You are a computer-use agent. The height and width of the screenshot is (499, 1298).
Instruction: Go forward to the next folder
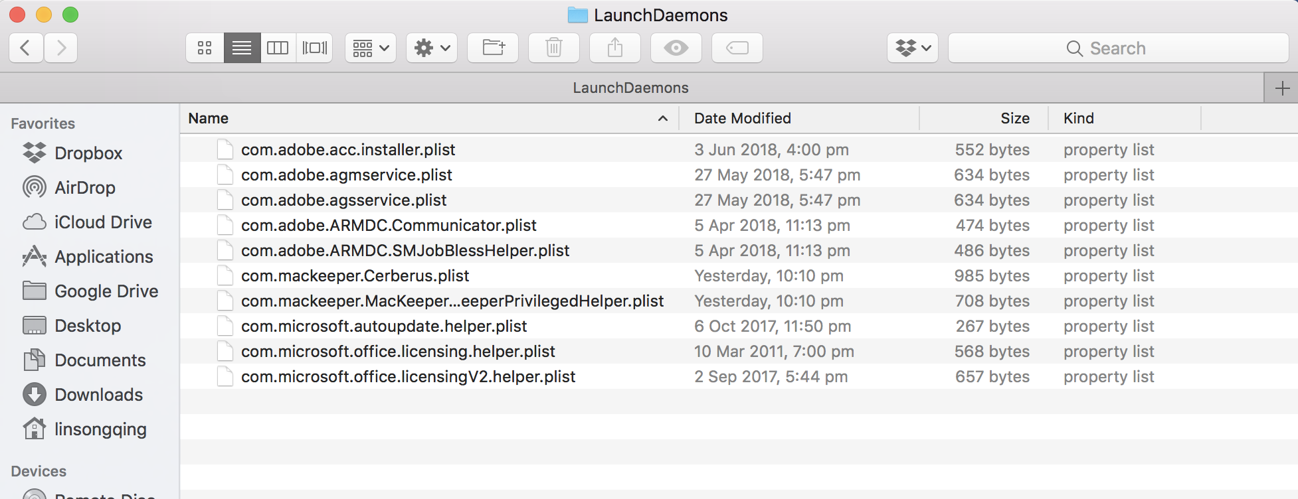click(61, 48)
